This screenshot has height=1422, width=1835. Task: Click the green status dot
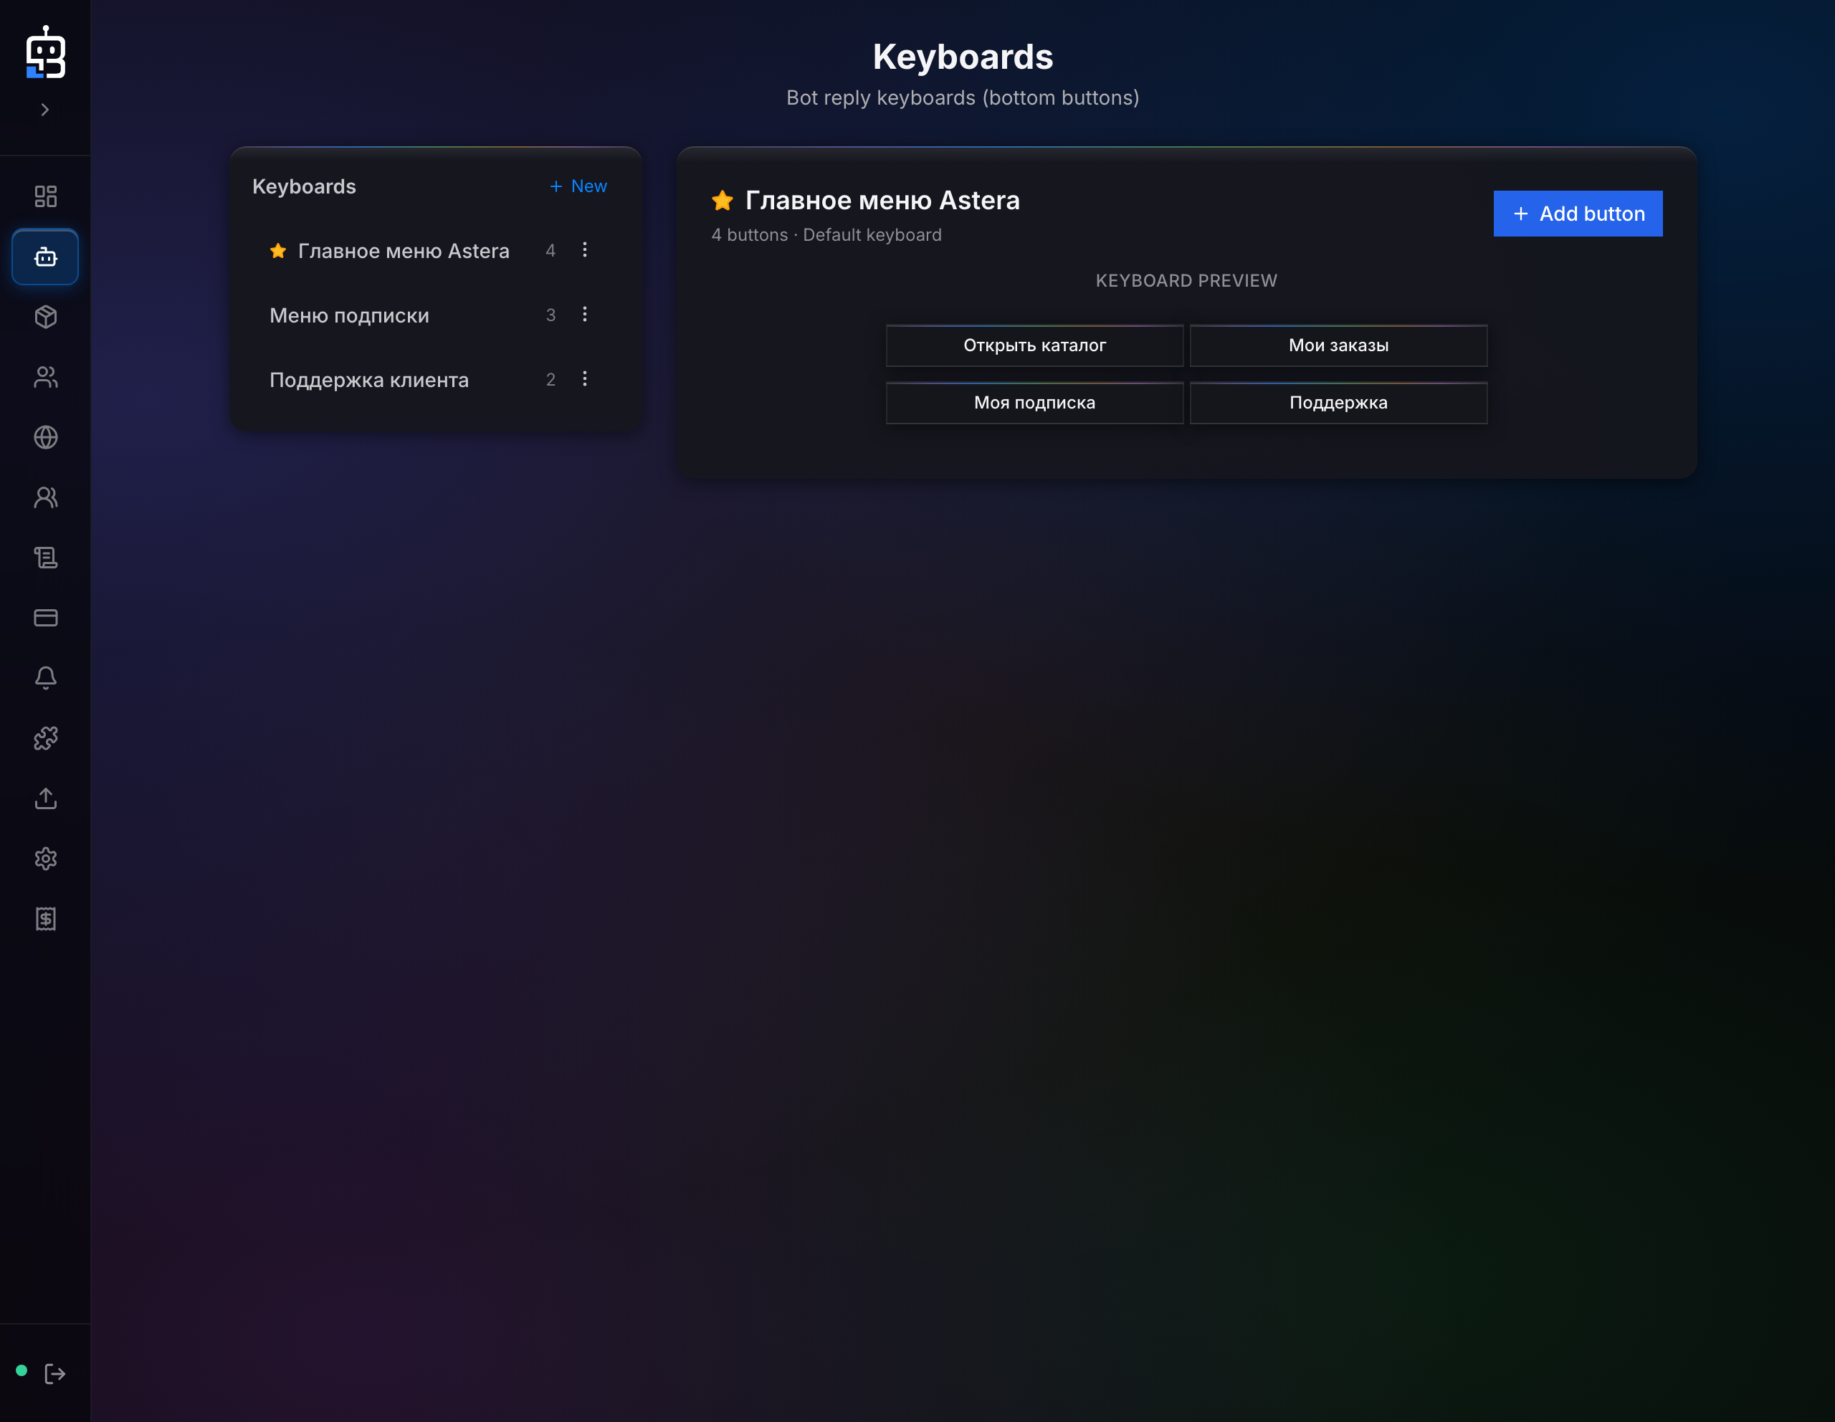(x=22, y=1371)
